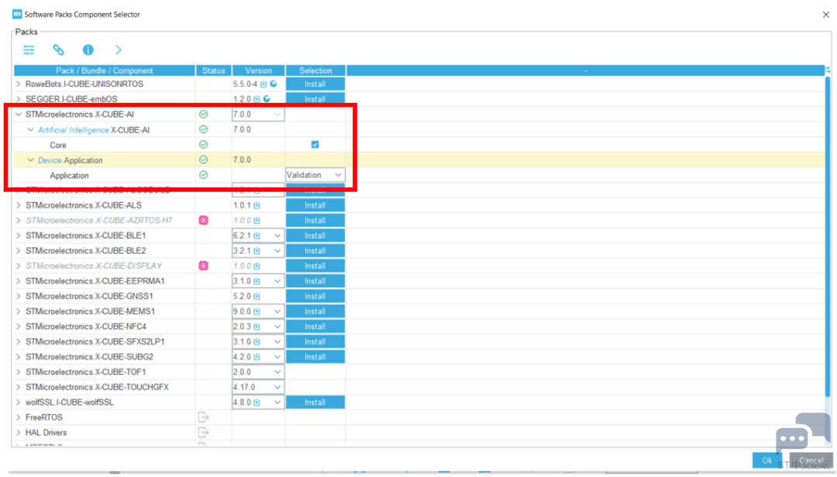The image size is (837, 477).
Task: Click the pink status icon for X-CUBE-DISPLAY
Action: [203, 266]
